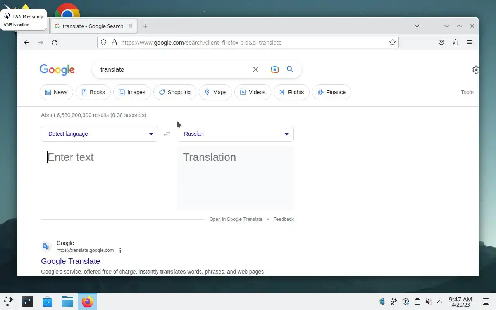Viewport: 496px width, 310px height.
Task: Clear the search box with the X icon
Action: [256, 69]
